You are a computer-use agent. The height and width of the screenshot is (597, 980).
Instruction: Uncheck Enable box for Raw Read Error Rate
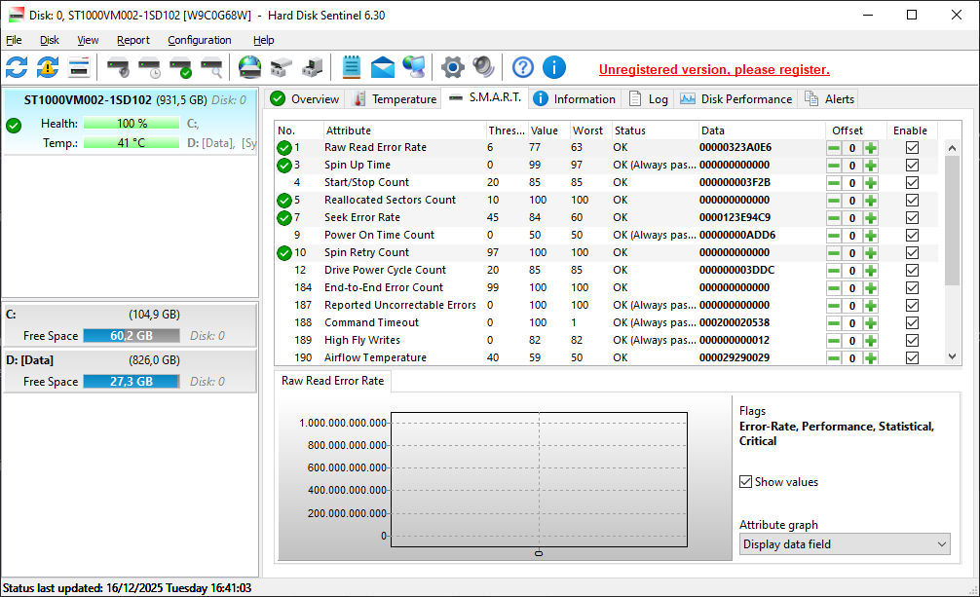pyautogui.click(x=912, y=148)
